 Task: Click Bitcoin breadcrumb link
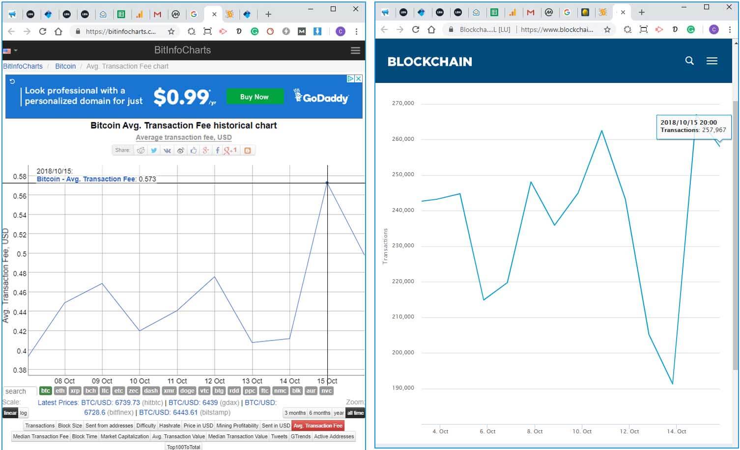point(65,66)
